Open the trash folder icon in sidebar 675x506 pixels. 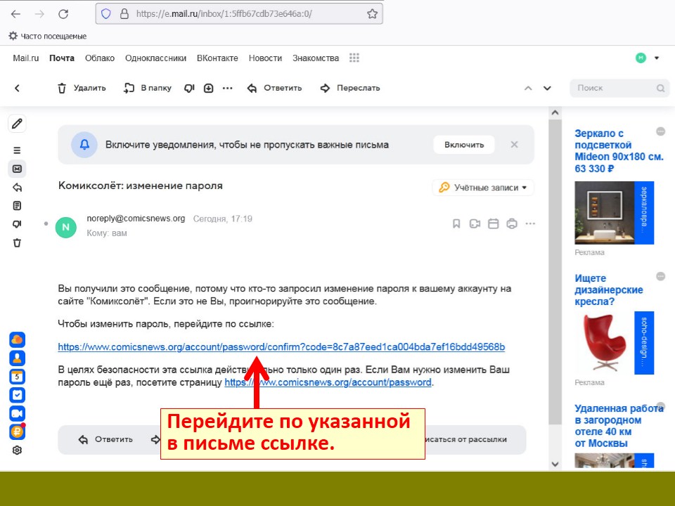click(17, 242)
